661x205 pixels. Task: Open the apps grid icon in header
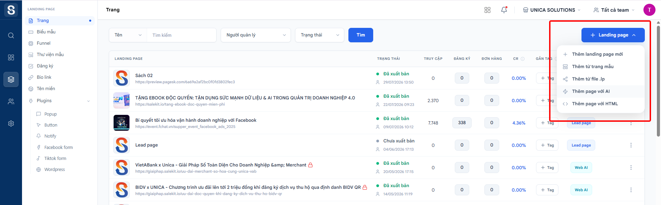pyautogui.click(x=487, y=10)
